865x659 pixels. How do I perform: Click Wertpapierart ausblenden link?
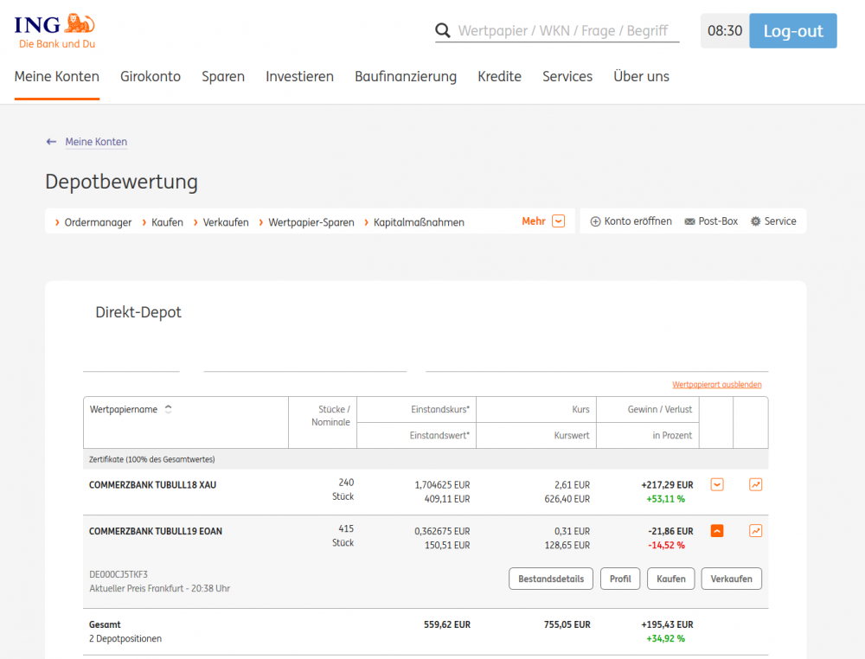pyautogui.click(x=716, y=385)
